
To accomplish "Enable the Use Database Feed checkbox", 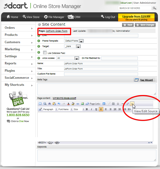I will (45, 53).
